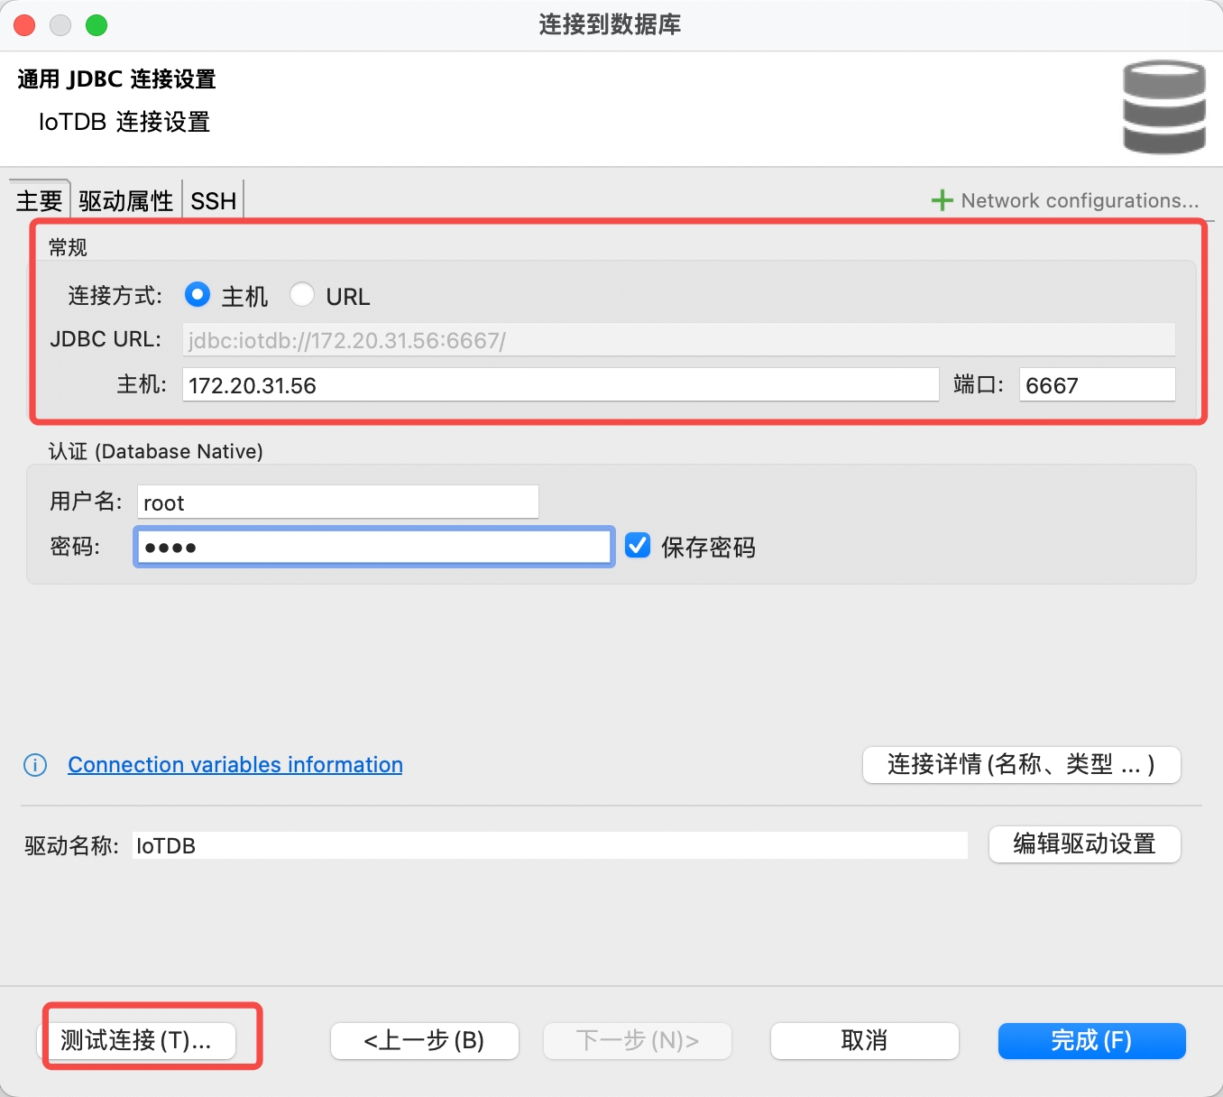1223x1097 pixels.
Task: Click the database icon in the dialog header
Action: pyautogui.click(x=1163, y=106)
